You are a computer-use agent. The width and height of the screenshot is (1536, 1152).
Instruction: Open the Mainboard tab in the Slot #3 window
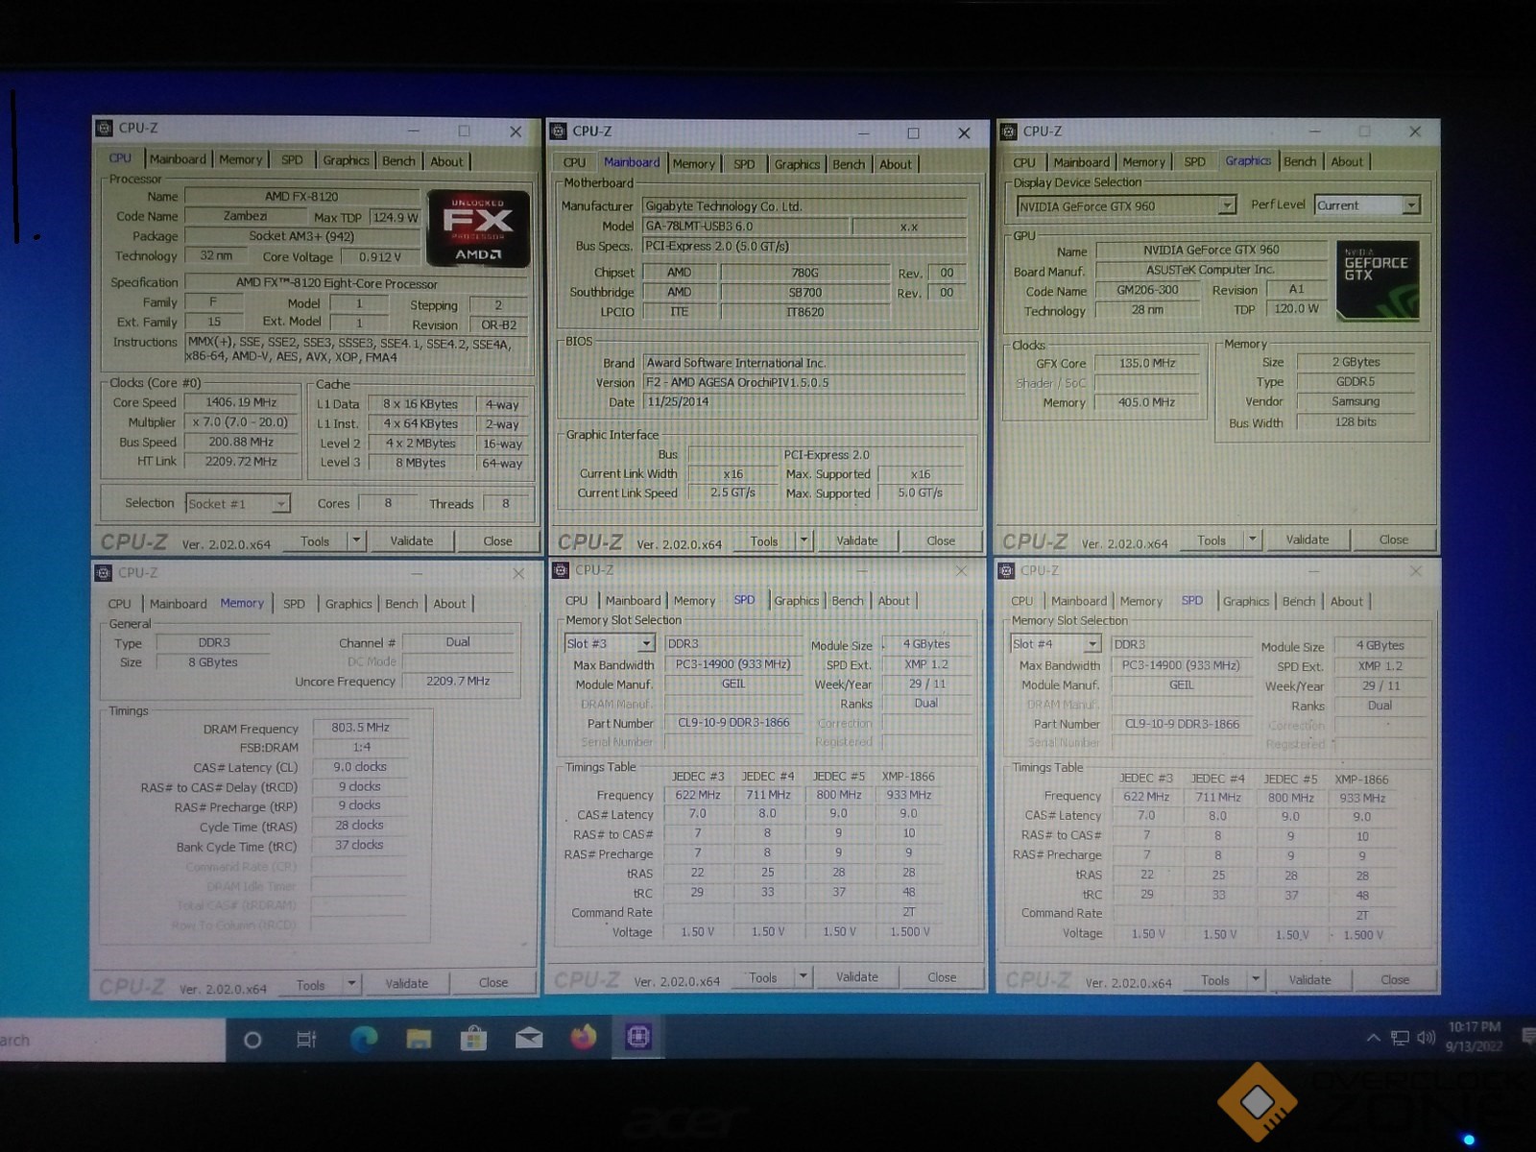[x=633, y=601]
